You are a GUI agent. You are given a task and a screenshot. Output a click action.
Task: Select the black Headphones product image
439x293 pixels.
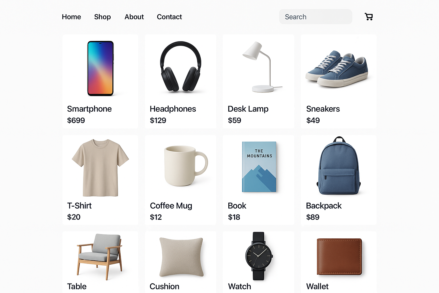point(180,66)
